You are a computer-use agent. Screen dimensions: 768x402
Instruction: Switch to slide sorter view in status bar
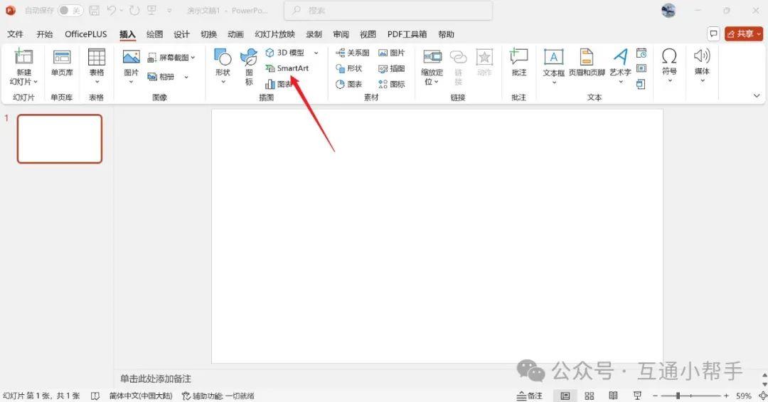pyautogui.click(x=589, y=396)
